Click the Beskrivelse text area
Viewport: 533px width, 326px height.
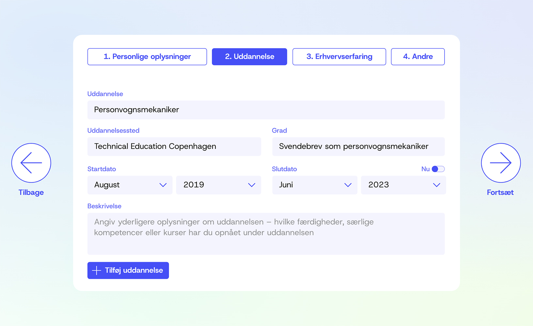(x=266, y=233)
